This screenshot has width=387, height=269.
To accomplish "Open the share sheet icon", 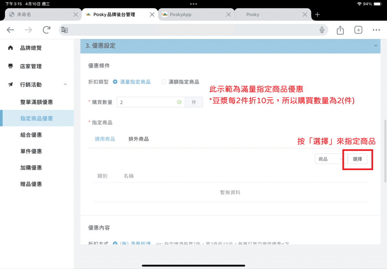I will (x=340, y=30).
